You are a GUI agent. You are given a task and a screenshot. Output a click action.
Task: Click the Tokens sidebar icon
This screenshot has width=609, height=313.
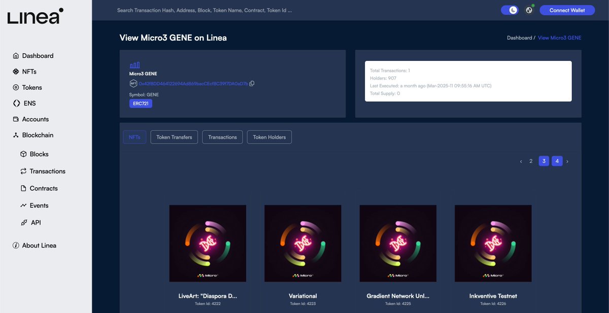pyautogui.click(x=16, y=87)
